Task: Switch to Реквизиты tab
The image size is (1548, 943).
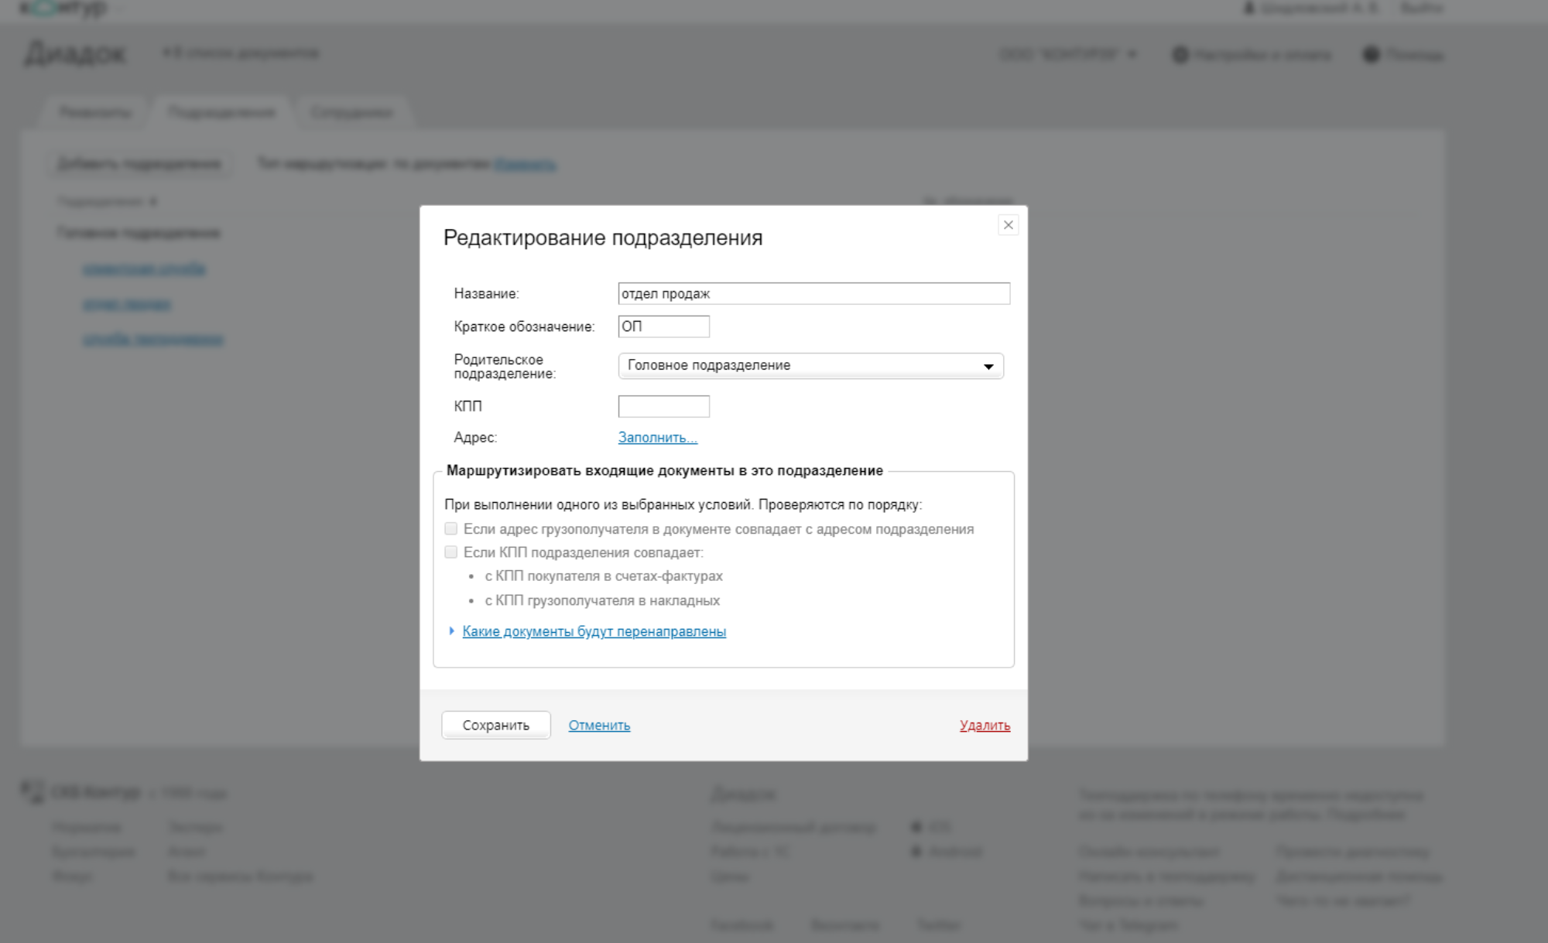Action: tap(98, 111)
